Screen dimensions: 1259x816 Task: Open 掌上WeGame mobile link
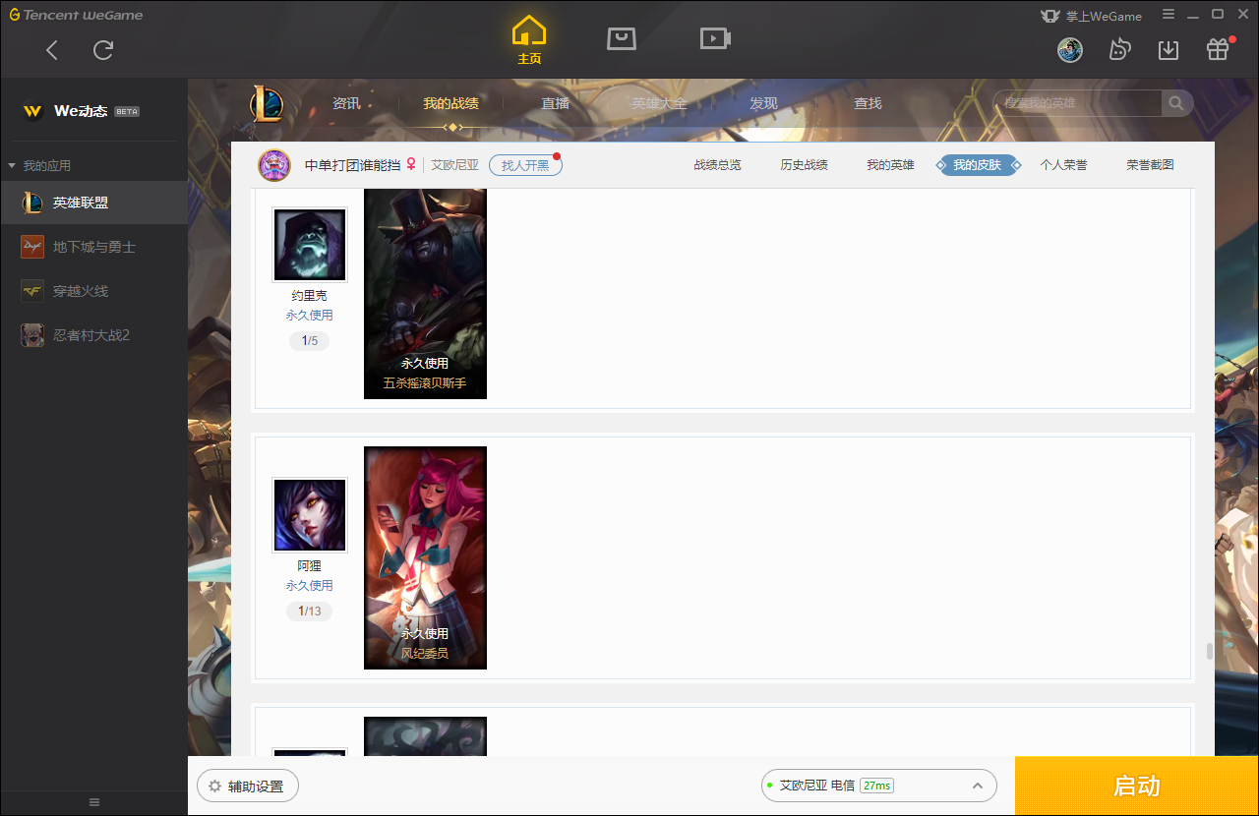(1092, 16)
